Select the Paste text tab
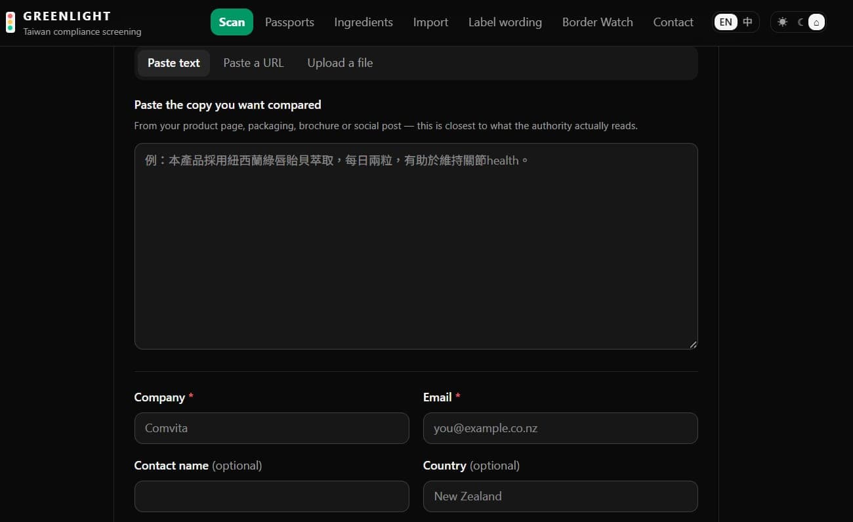This screenshot has width=853, height=522. pyautogui.click(x=174, y=63)
